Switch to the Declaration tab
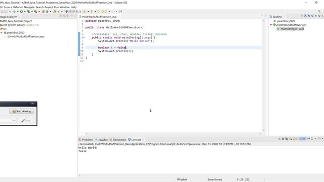The width and height of the screenshot is (324, 182). click(x=118, y=140)
